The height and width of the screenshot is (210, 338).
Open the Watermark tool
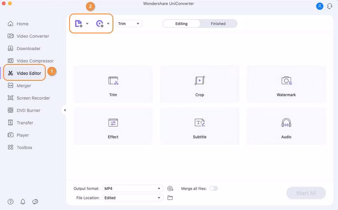point(286,84)
